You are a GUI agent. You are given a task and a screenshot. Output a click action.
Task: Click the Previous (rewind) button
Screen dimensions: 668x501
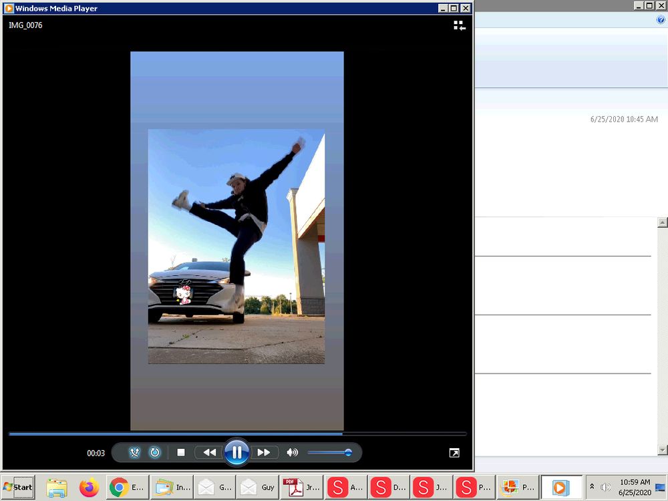click(x=209, y=452)
